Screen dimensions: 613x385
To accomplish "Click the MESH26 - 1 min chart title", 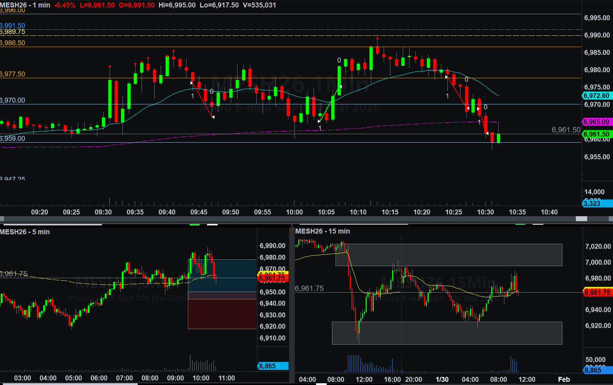I will pos(25,5).
